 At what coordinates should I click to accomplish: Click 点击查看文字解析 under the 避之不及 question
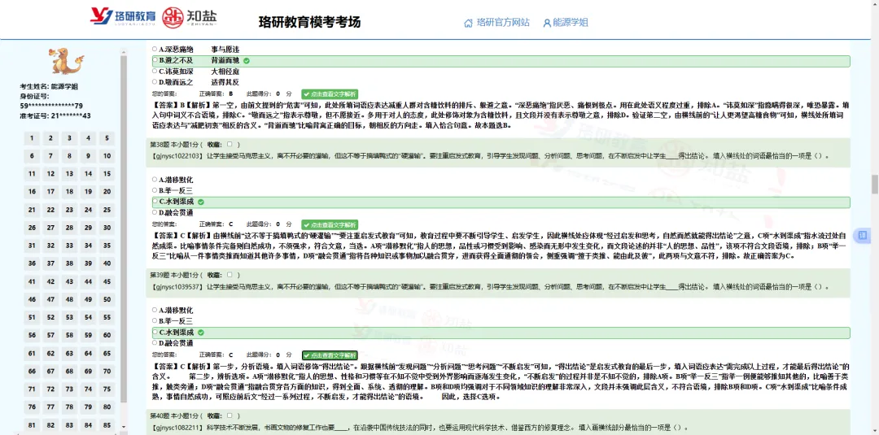pyautogui.click(x=330, y=94)
